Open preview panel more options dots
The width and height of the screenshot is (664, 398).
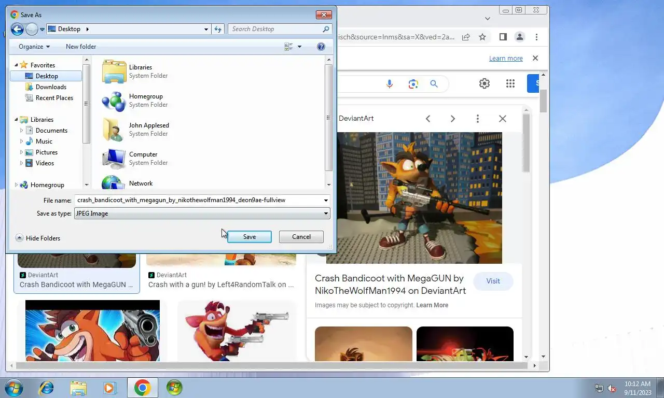(478, 119)
